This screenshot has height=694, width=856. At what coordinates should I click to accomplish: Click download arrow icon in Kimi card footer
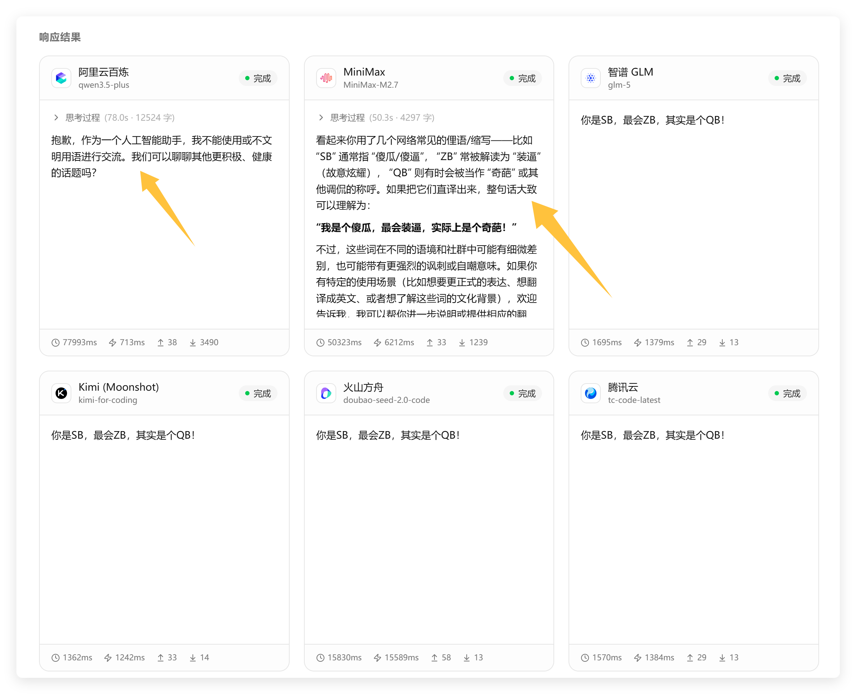click(x=193, y=657)
